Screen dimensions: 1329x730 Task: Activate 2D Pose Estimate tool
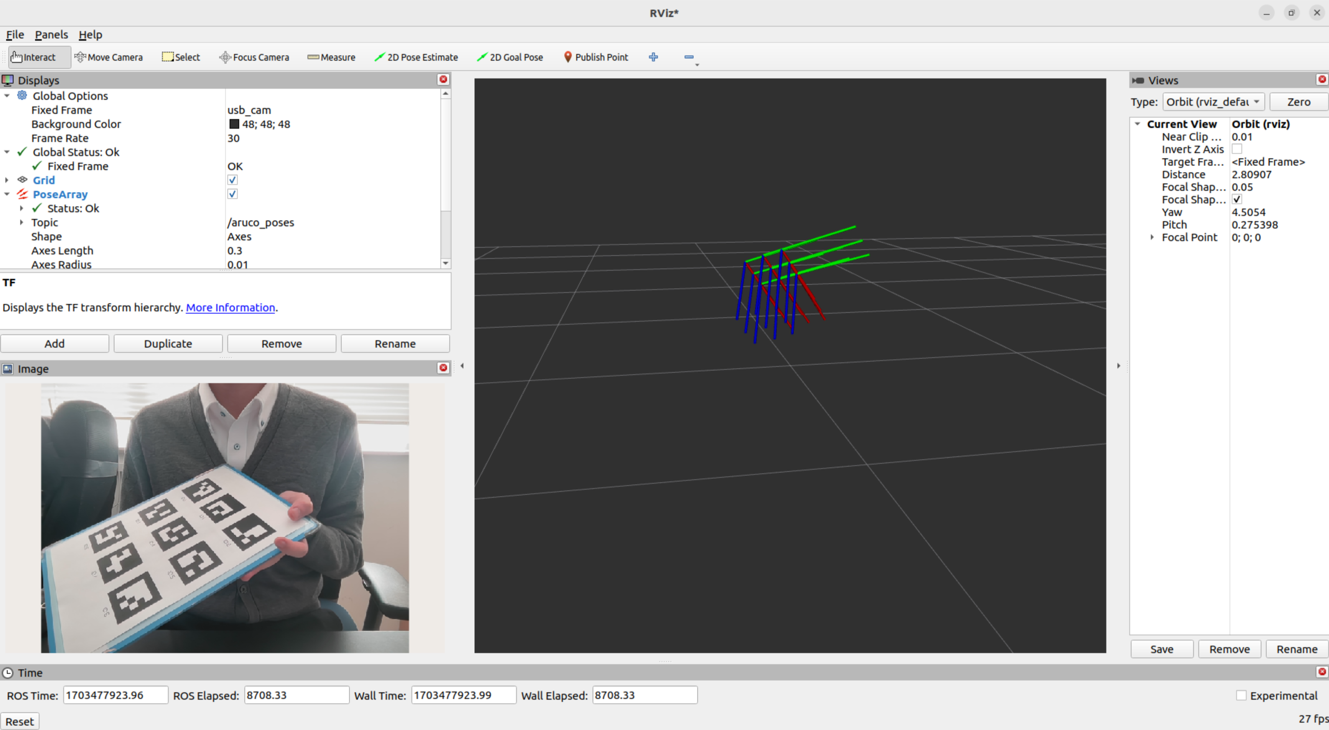coord(416,57)
